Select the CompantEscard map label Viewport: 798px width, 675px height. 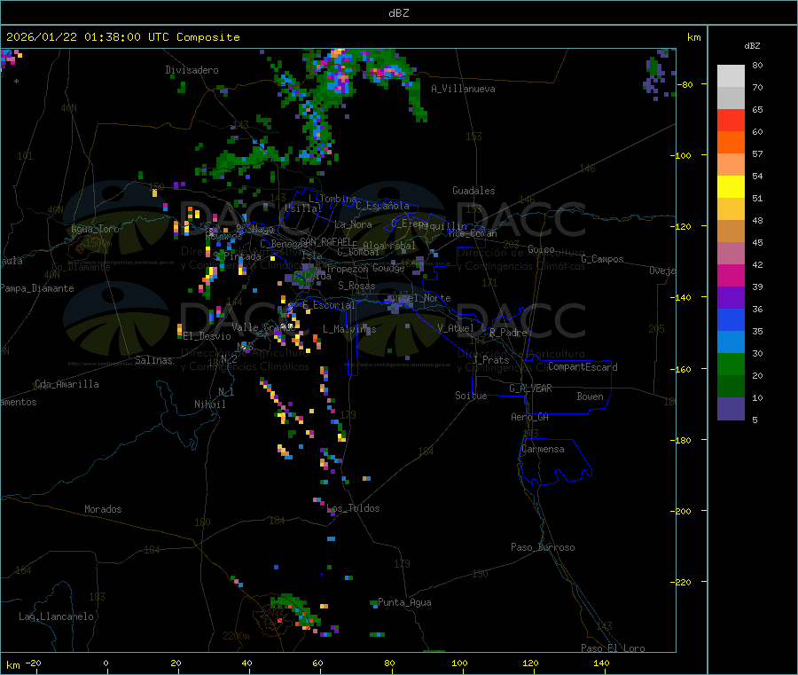click(x=583, y=367)
